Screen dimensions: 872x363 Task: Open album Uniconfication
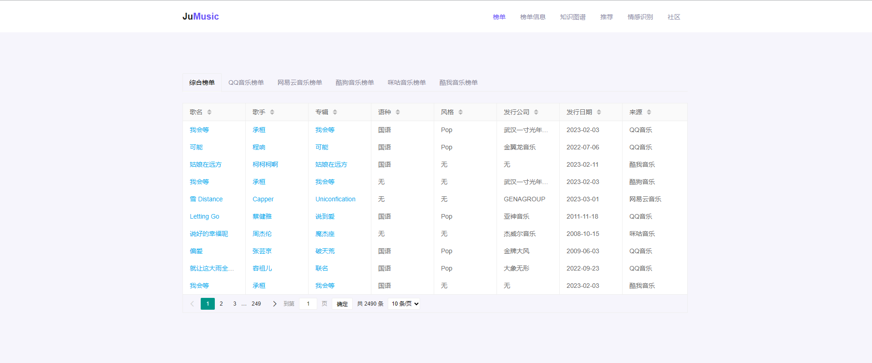pyautogui.click(x=335, y=199)
